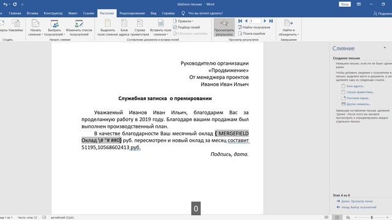Viewport: 392px width, 220px height.
Task: Switch to the Главная tab
Action: click(x=15, y=13)
